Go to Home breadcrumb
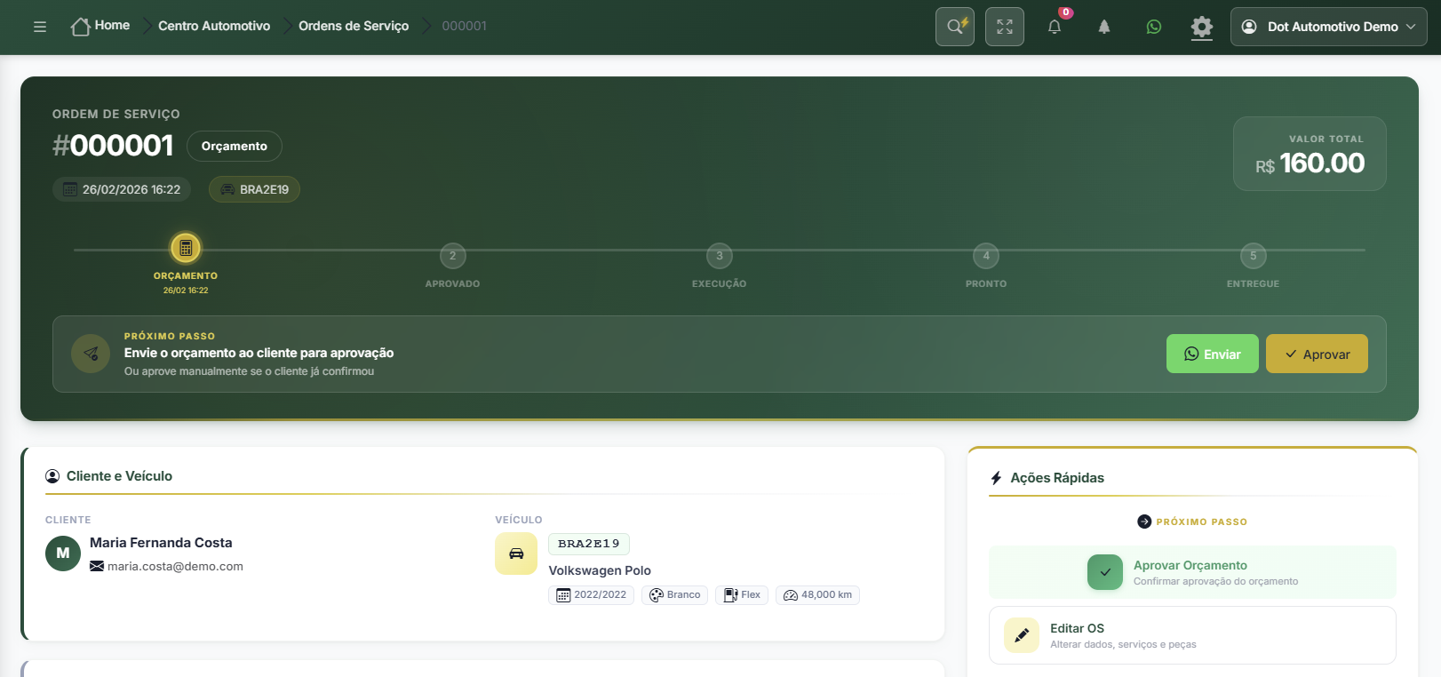The image size is (1441, 677). [100, 26]
